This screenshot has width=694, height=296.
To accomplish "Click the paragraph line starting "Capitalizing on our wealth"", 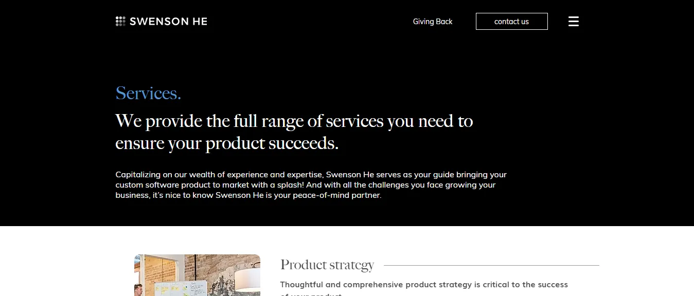I will [311, 174].
